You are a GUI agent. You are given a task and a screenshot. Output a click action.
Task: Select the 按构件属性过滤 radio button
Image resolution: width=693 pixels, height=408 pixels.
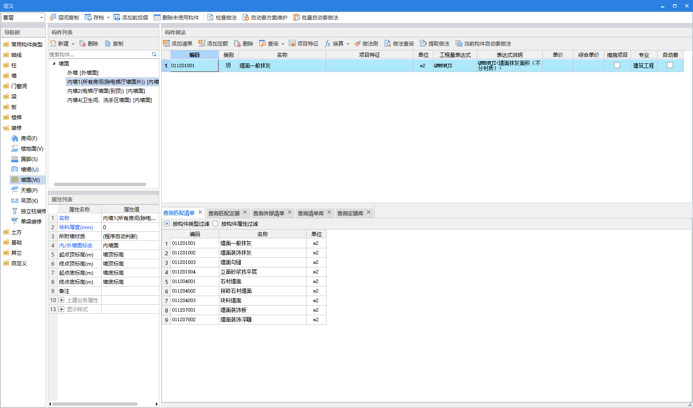215,224
